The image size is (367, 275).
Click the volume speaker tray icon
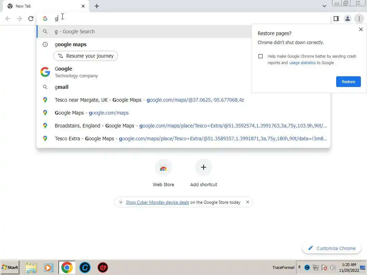333,267
